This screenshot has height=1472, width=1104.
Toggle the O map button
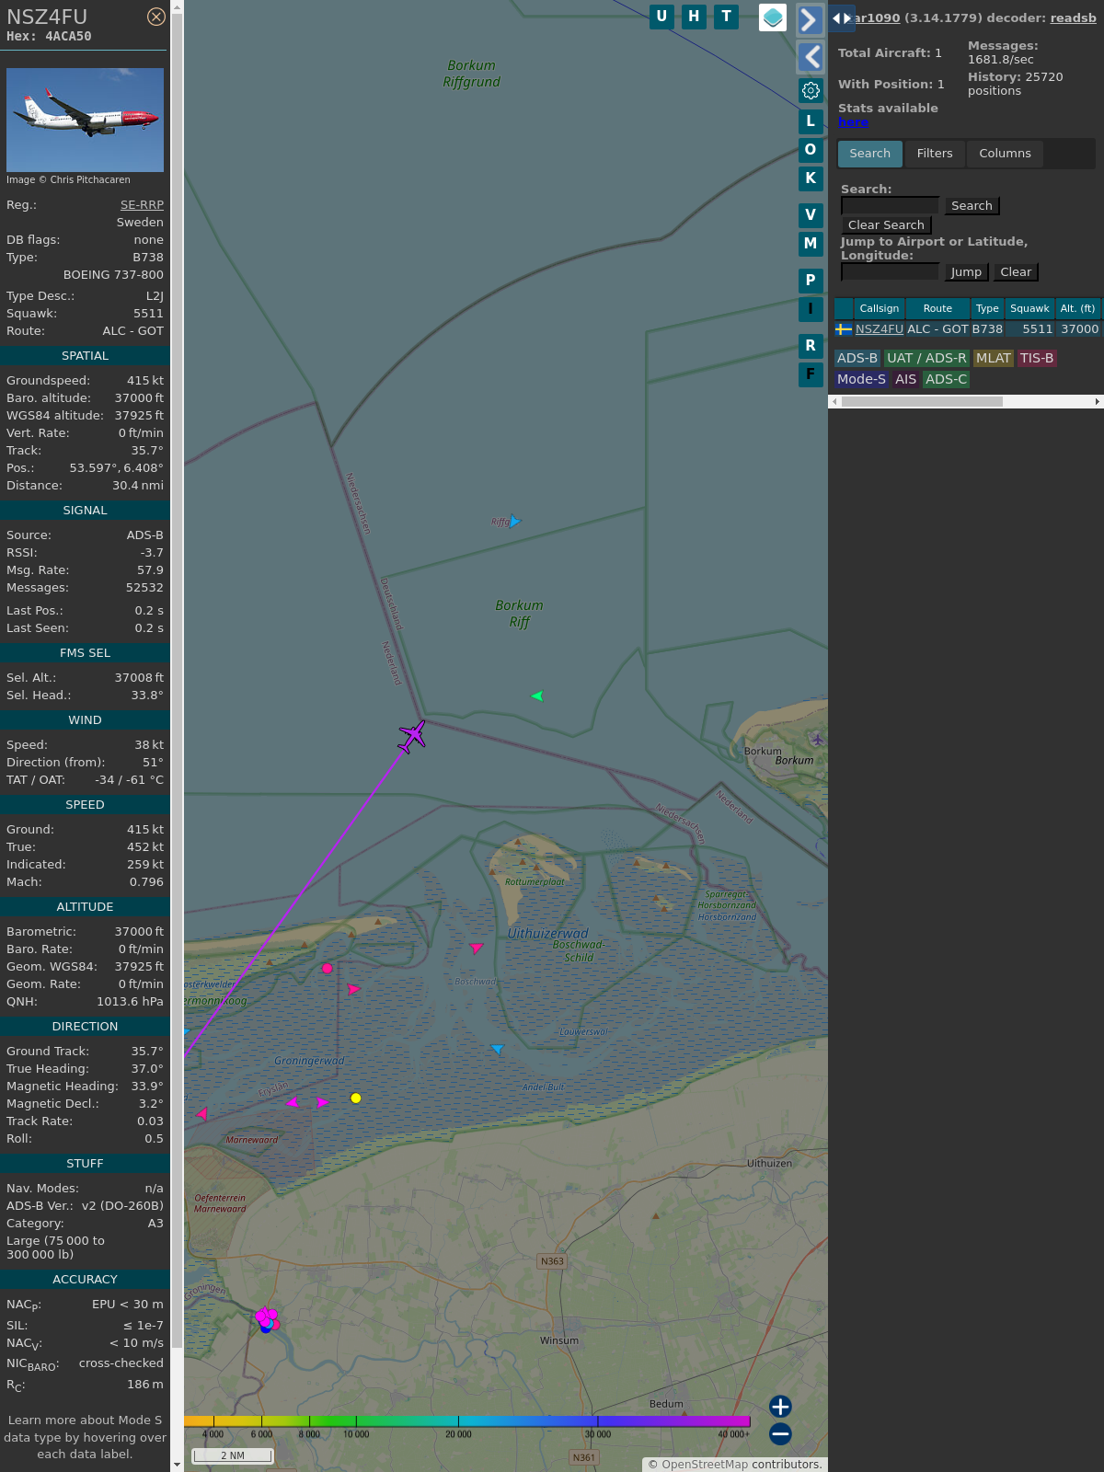811,150
